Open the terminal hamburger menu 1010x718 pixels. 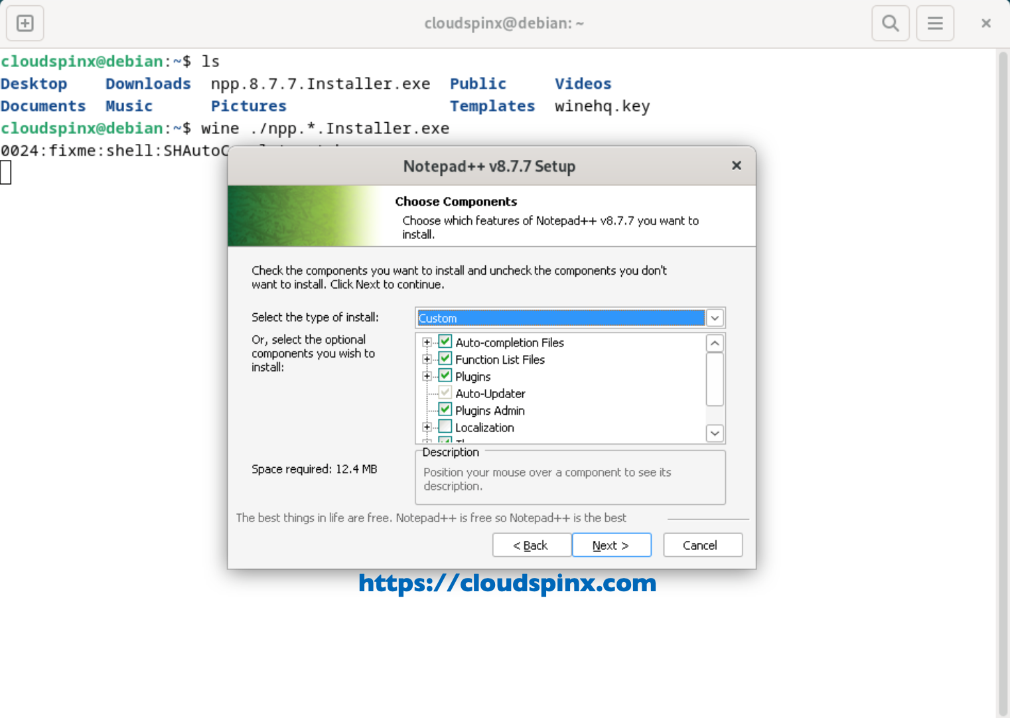click(934, 23)
